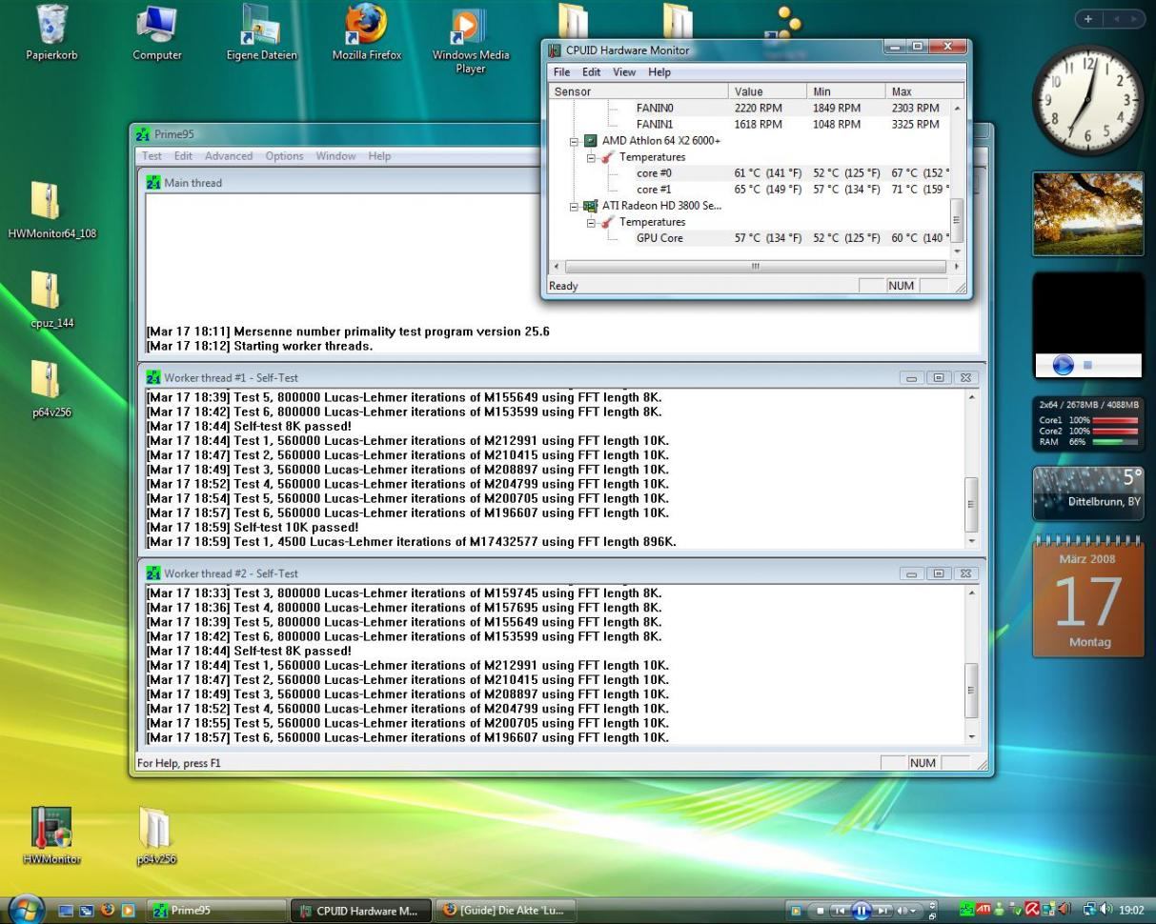1156x924 pixels.
Task: Select the p64v256 folder at desktop bottom
Action: (x=157, y=835)
